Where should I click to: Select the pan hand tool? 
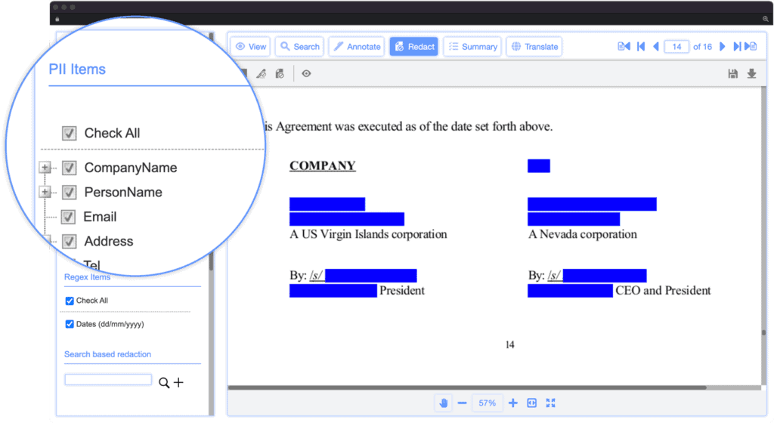pyautogui.click(x=443, y=403)
